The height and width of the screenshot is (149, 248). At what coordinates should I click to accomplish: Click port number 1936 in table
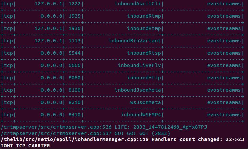75,28
